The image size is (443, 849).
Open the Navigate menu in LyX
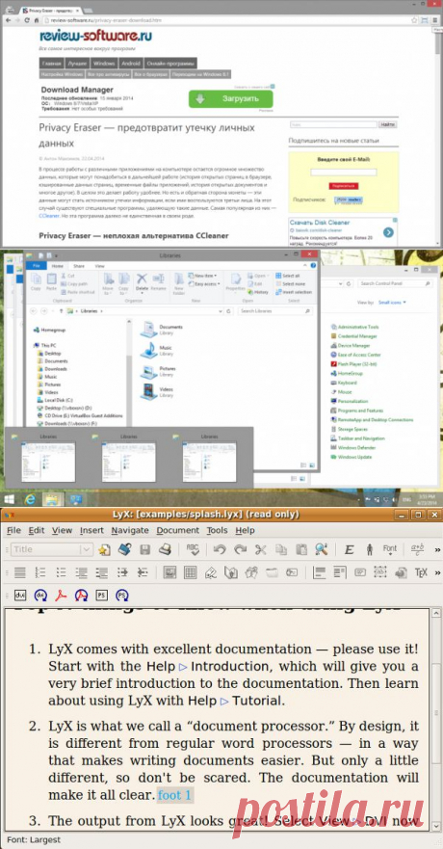pos(130,530)
